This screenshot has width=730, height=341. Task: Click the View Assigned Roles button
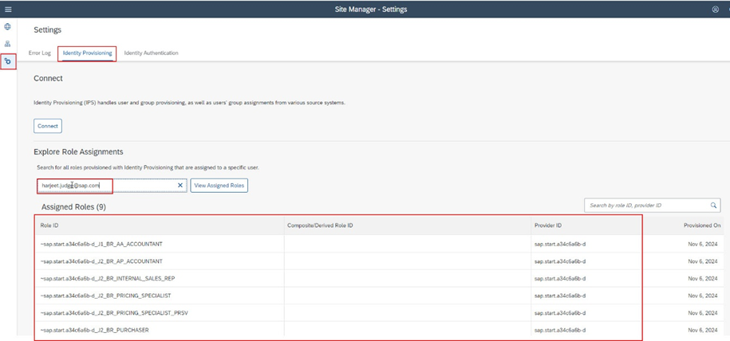click(x=219, y=186)
